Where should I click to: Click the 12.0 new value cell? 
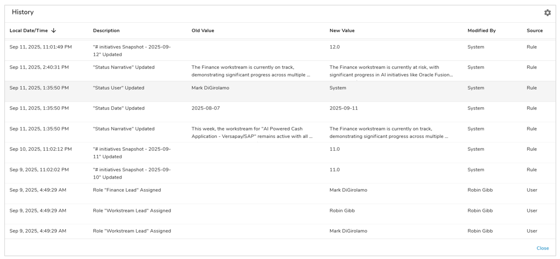pyautogui.click(x=334, y=47)
